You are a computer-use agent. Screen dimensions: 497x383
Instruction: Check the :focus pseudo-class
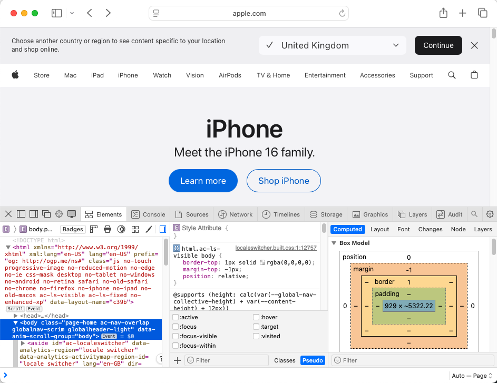[x=176, y=327]
